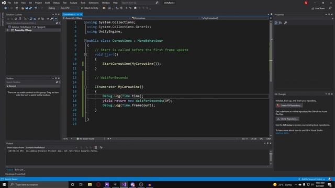Open the Edit menu
This screenshot has height=188, width=335.
(16, 3)
